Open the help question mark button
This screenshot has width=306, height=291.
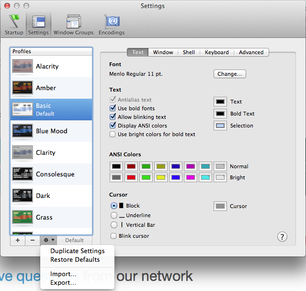(282, 237)
